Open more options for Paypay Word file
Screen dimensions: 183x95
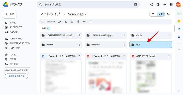[x=79, y=56]
